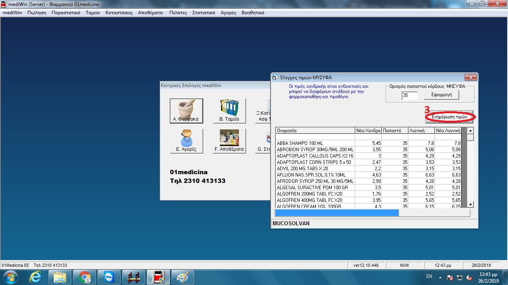Click the Κεντρικές Επιλογές mediWin window title
This screenshot has height=285, width=508.
point(191,85)
